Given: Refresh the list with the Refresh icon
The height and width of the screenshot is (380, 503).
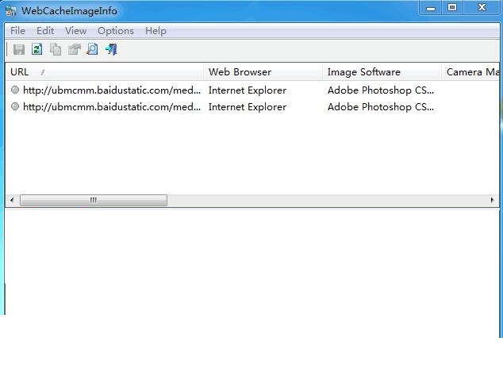Looking at the screenshot, I should point(36,49).
